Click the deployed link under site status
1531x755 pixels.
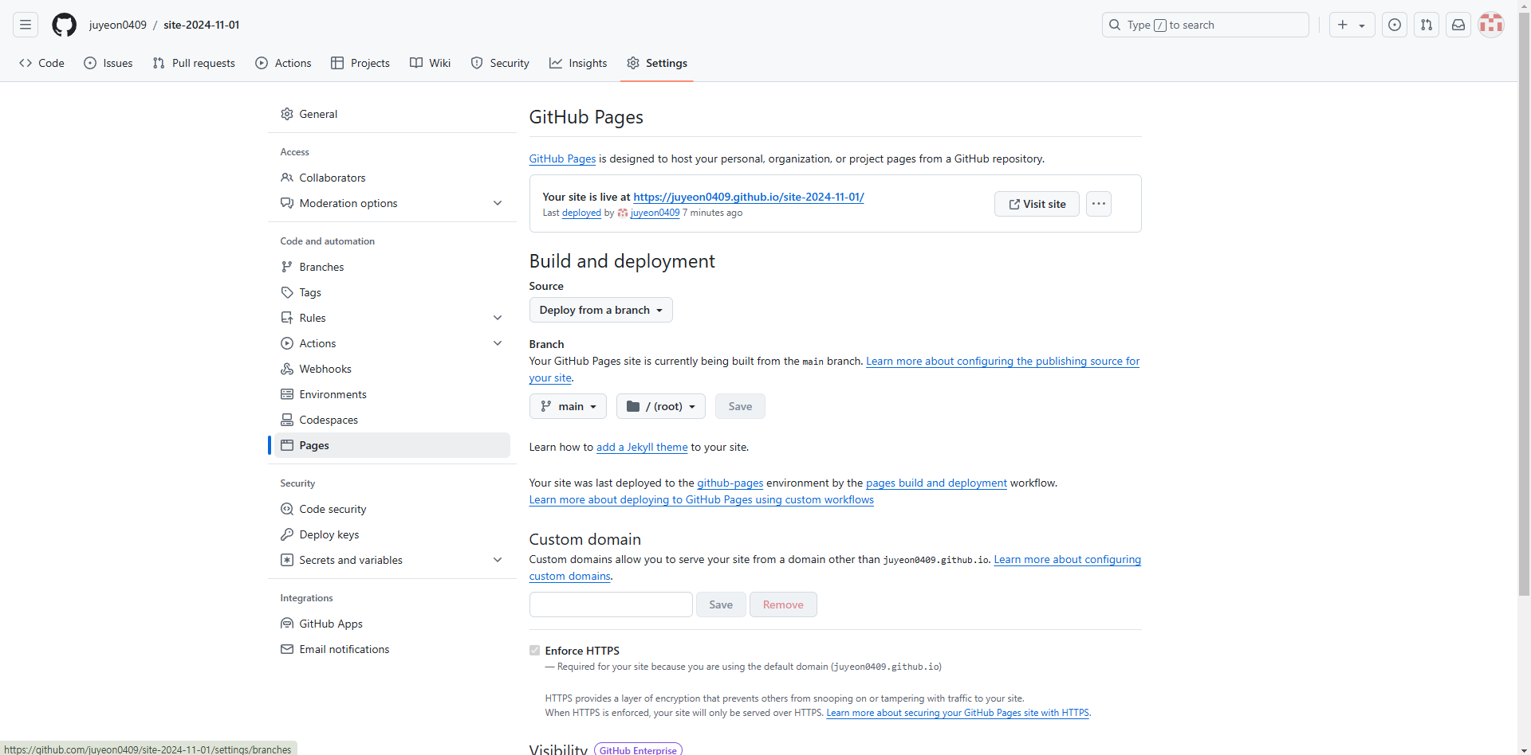tap(581, 213)
